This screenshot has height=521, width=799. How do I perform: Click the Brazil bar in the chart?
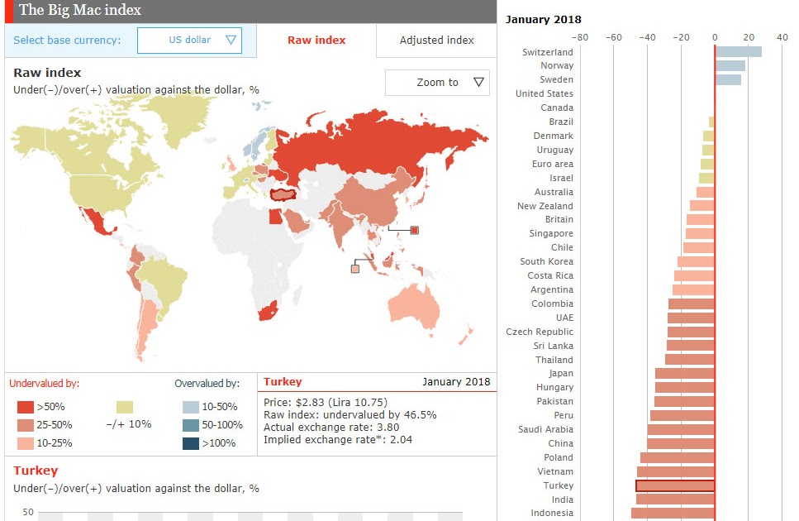pyautogui.click(x=712, y=122)
